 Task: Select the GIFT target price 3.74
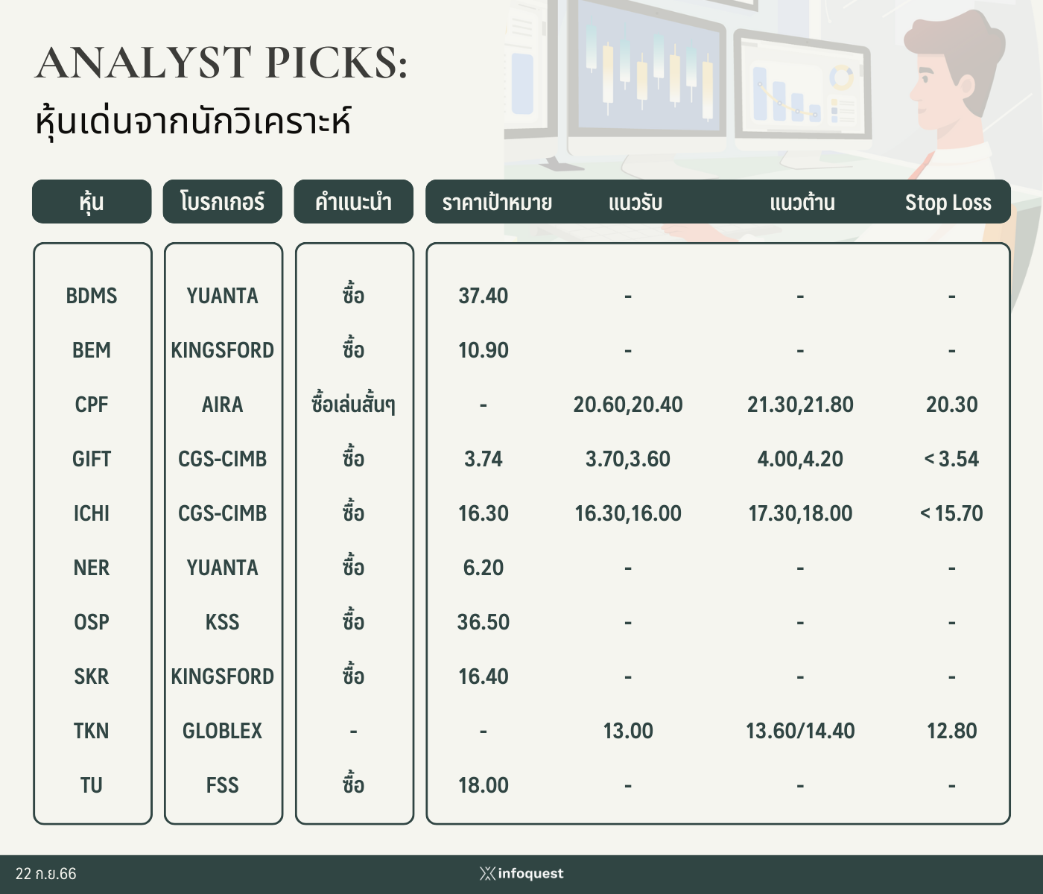pos(484,459)
